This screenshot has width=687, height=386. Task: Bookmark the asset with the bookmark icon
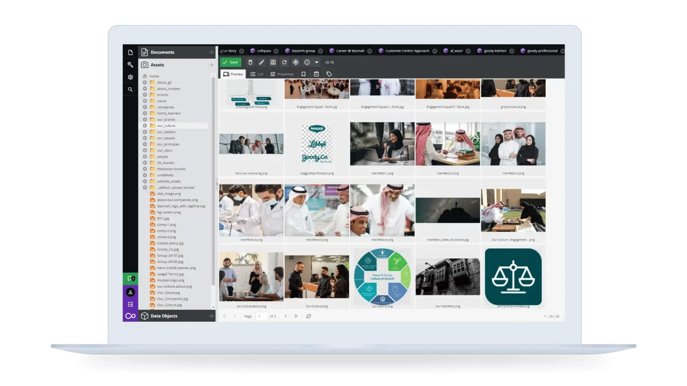[x=303, y=74]
